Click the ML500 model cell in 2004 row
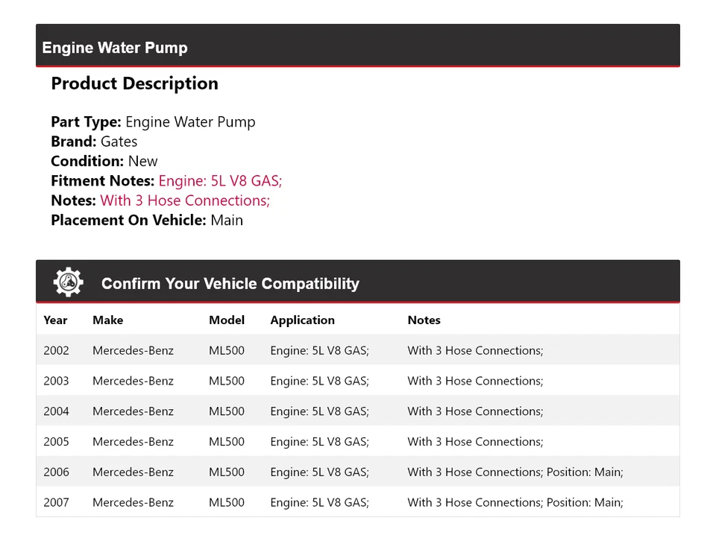The image size is (716, 541). pyautogui.click(x=227, y=411)
